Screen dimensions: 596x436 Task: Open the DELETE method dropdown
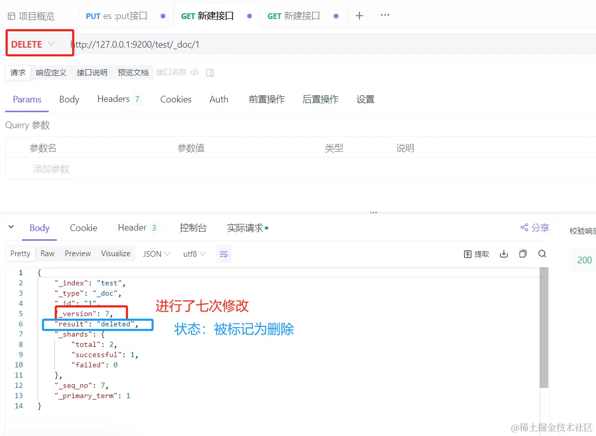click(33, 45)
